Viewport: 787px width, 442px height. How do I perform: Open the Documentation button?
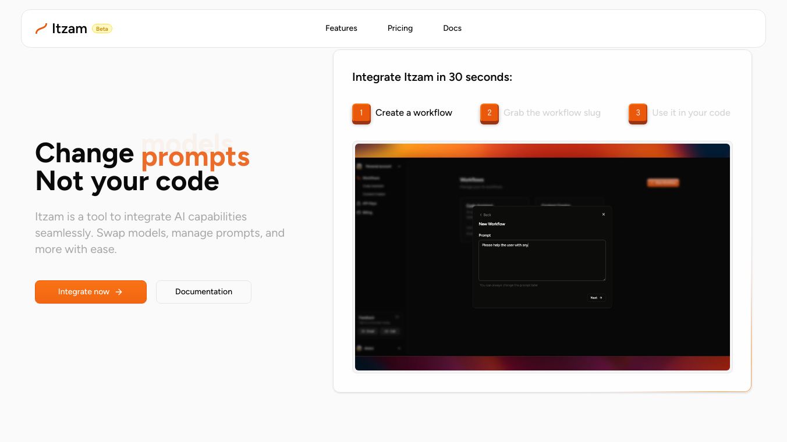(204, 292)
